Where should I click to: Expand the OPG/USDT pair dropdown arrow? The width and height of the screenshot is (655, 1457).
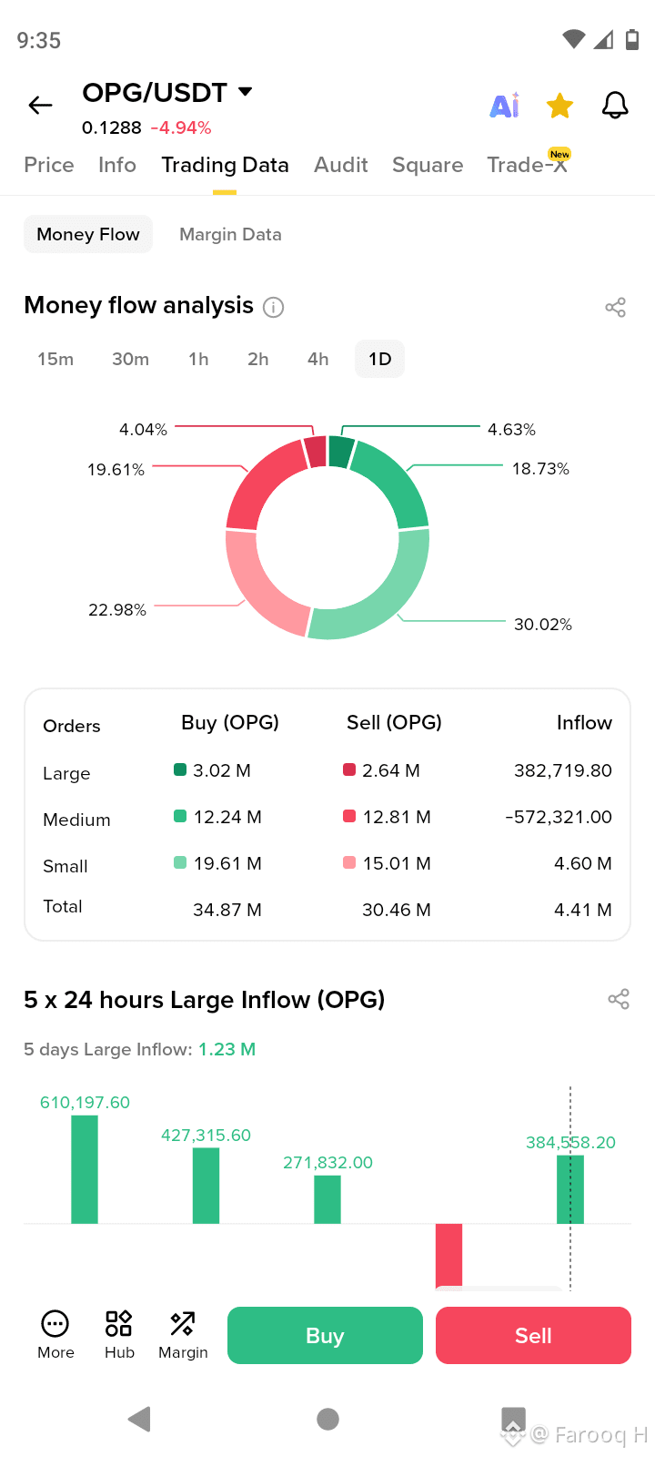click(245, 91)
